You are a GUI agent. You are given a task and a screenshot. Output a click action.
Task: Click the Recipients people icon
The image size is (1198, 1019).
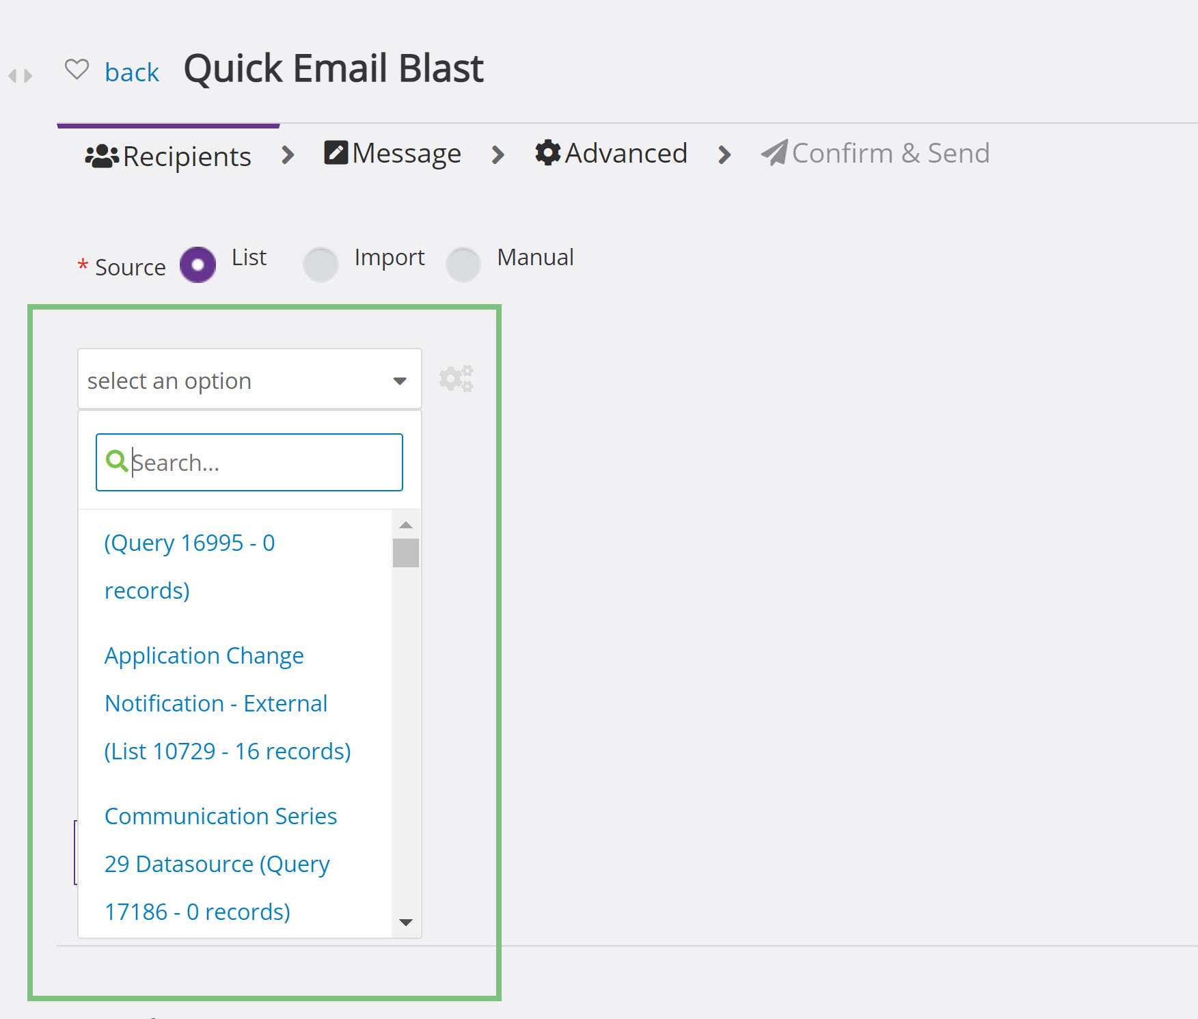click(102, 156)
